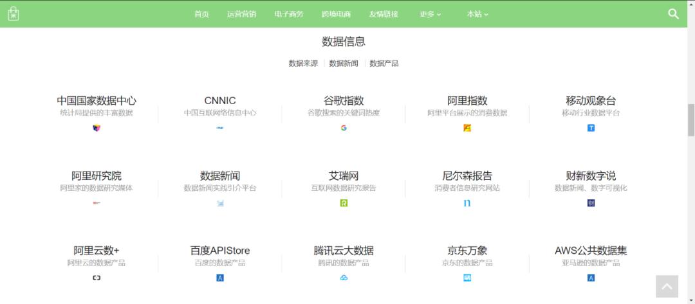This screenshot has height=304, width=695.
Task: Open the 艾瑞网 title link
Action: coord(344,175)
